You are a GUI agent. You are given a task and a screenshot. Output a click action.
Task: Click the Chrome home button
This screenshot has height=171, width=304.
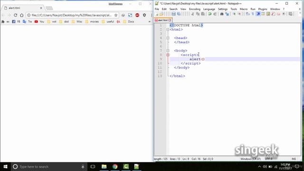[x=22, y=15]
